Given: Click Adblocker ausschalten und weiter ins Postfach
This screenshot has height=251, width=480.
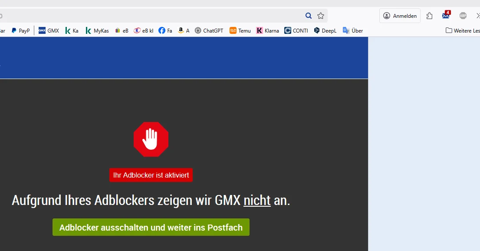Looking at the screenshot, I should (151, 227).
